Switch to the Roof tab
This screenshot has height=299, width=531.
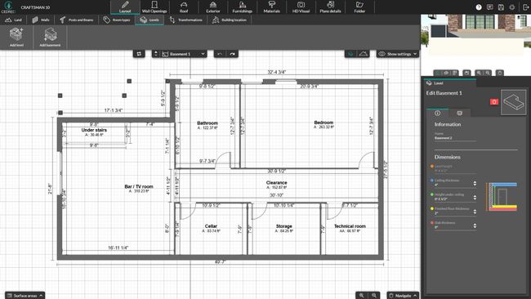pos(184,7)
